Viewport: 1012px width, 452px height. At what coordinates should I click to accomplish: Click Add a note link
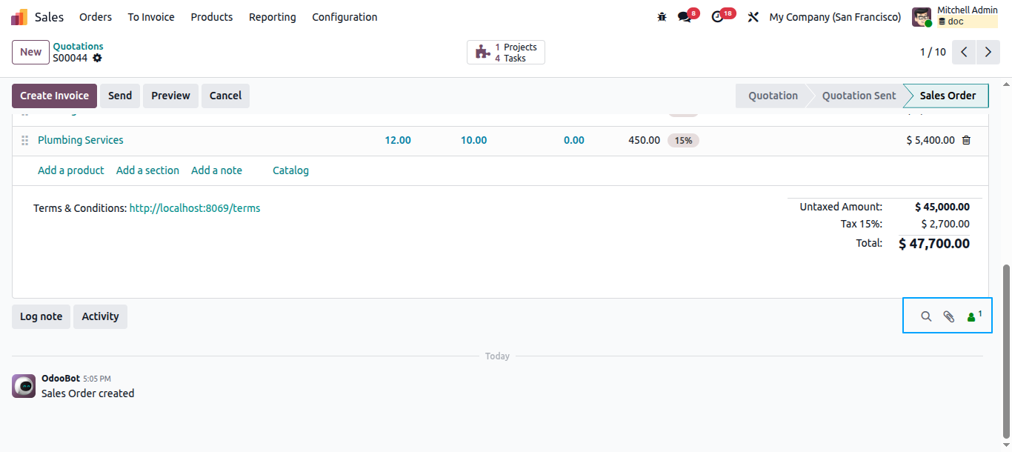pos(216,170)
